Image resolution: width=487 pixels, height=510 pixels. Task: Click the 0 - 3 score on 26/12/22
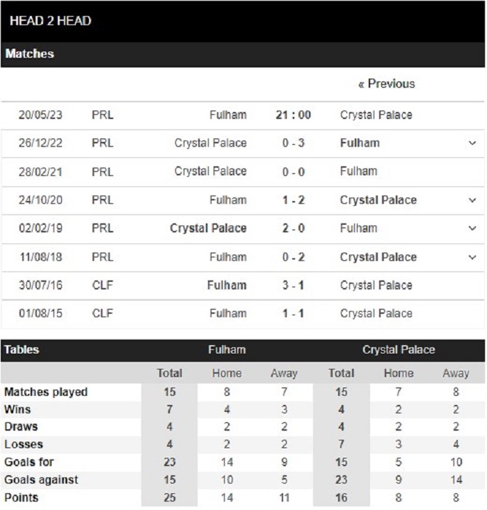293,143
